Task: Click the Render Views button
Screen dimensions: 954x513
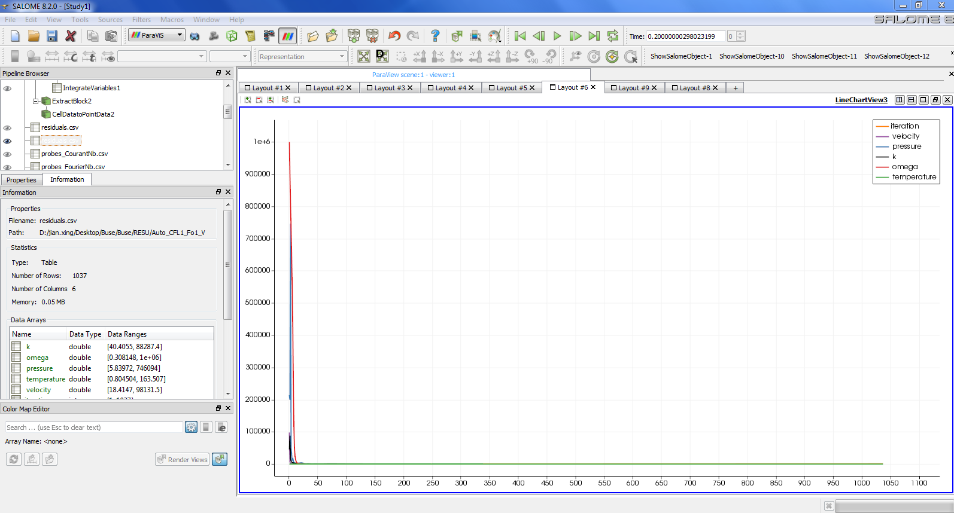Action: click(x=182, y=459)
